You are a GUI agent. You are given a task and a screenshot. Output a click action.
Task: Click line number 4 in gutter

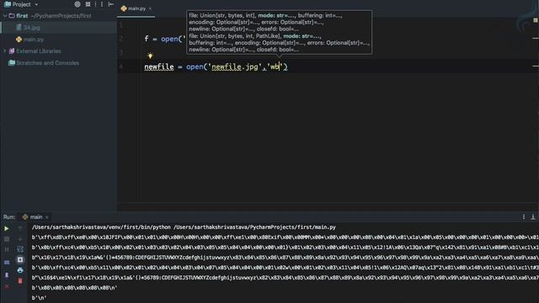pyautogui.click(x=121, y=66)
